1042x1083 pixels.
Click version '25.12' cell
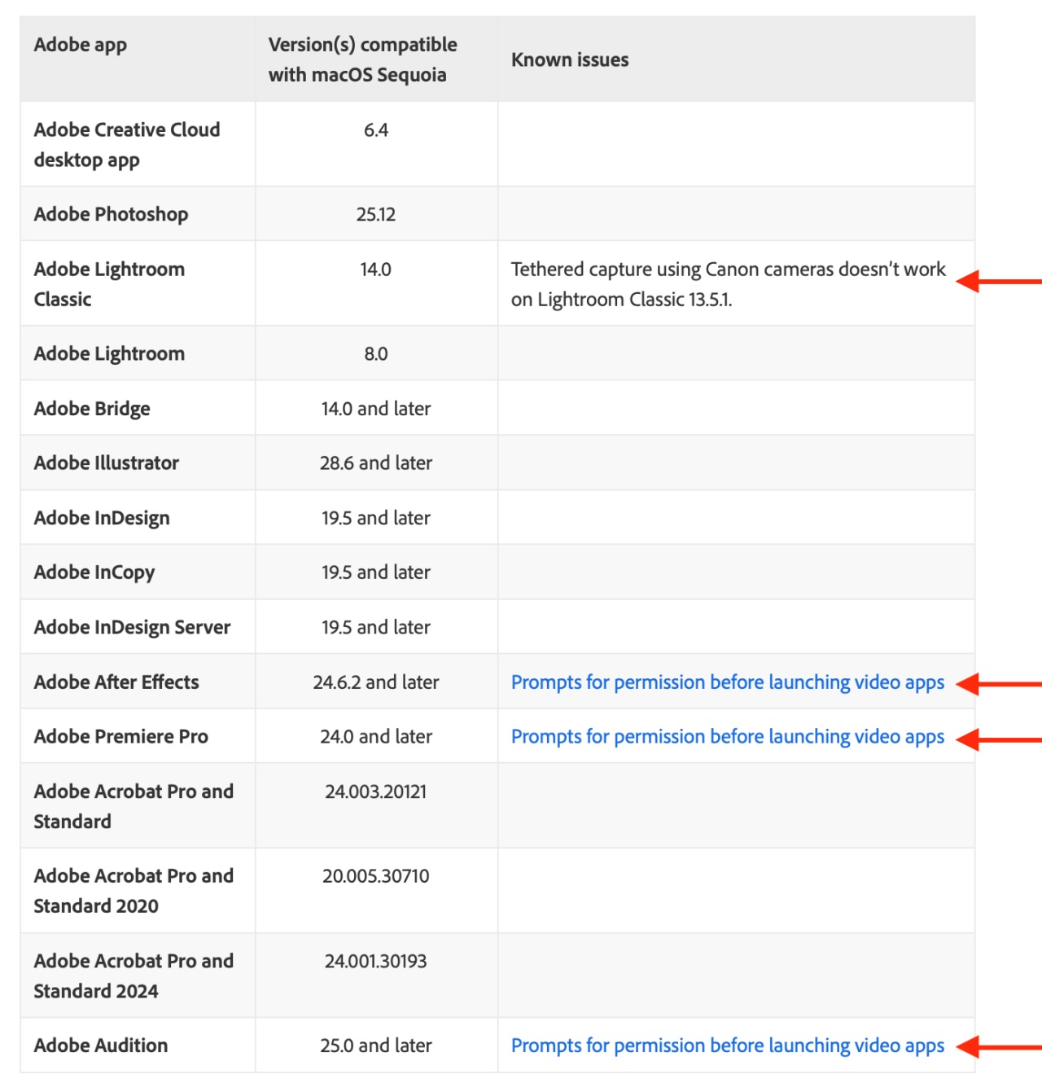(376, 215)
